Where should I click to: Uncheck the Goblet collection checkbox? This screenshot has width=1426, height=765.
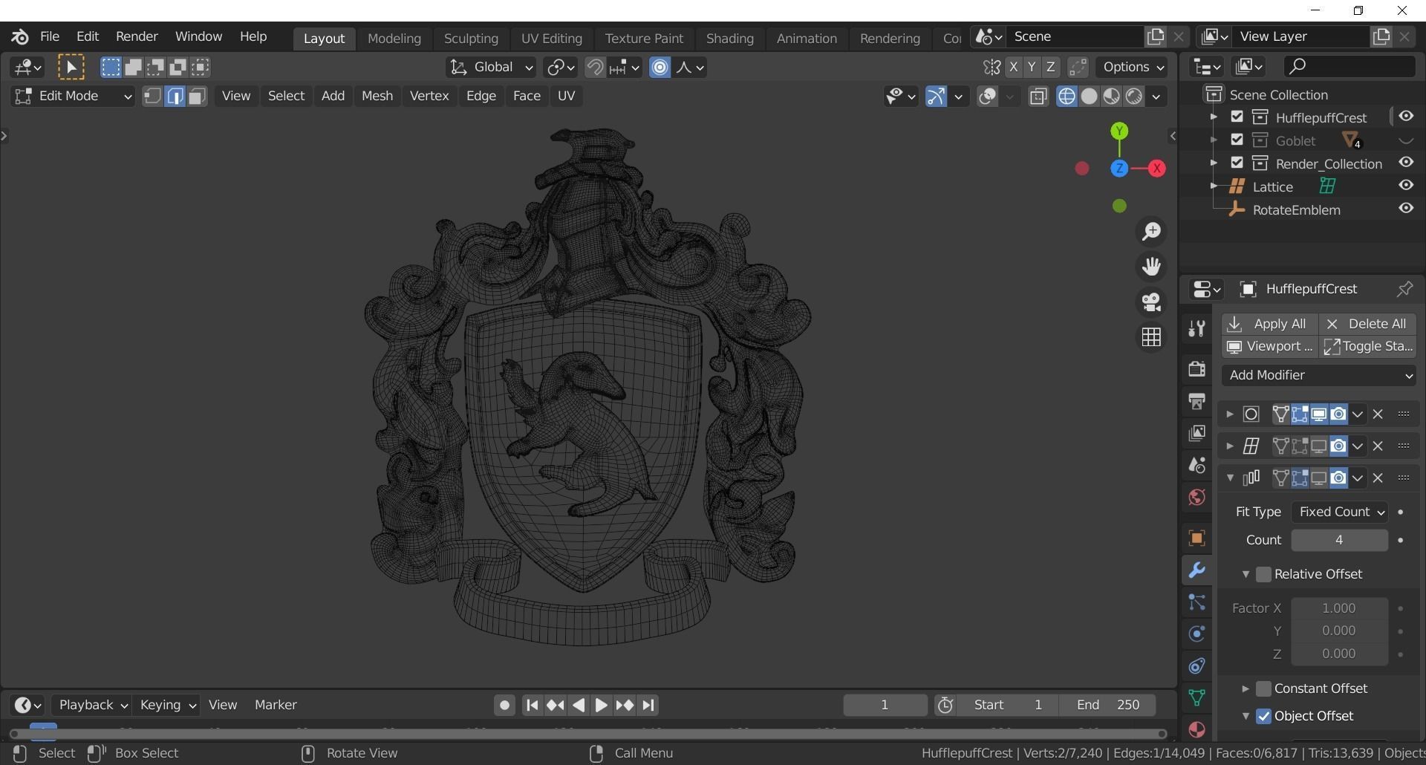tap(1237, 140)
